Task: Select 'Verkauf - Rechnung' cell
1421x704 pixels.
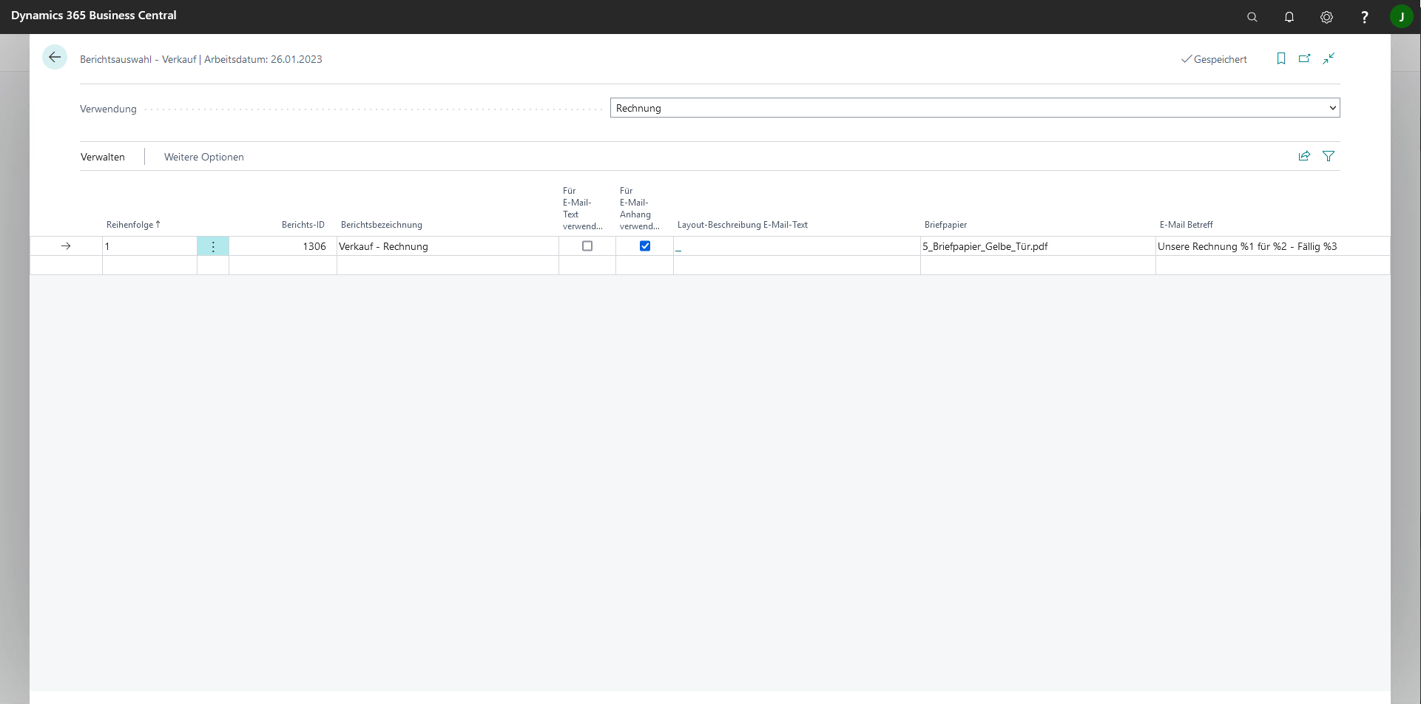Action: click(448, 246)
